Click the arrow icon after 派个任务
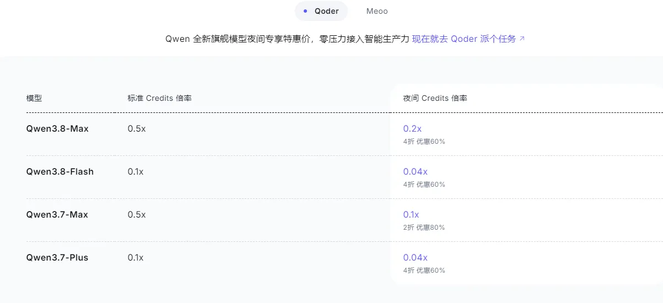Image resolution: width=663 pixels, height=303 pixels. [x=522, y=39]
